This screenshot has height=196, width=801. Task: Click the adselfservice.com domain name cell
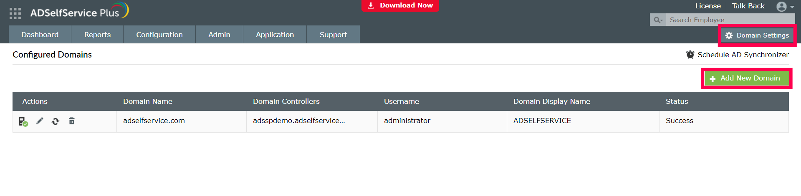[182, 121]
